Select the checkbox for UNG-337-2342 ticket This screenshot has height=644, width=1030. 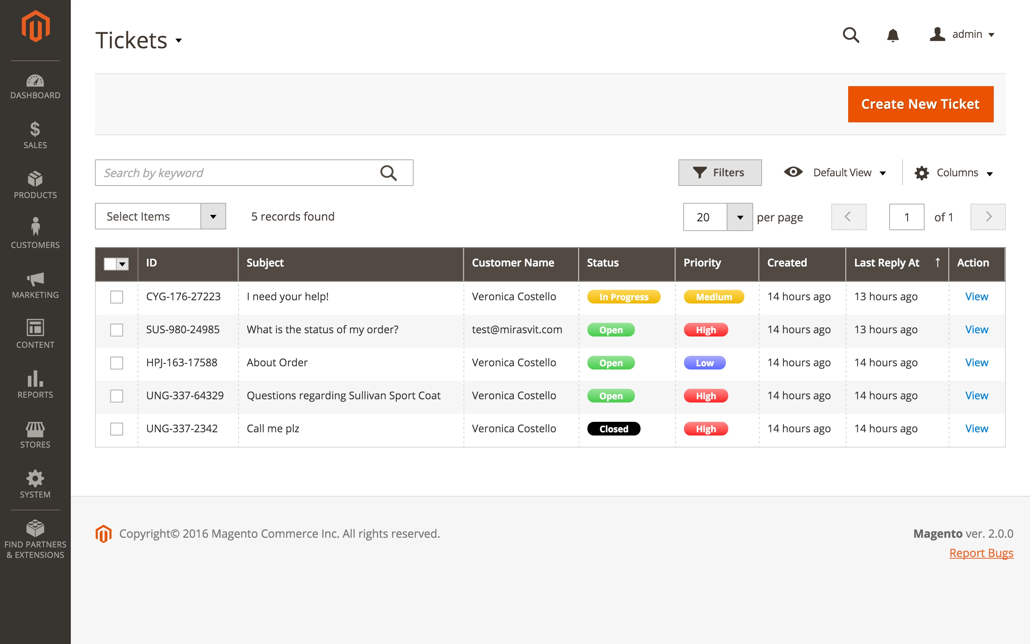[117, 429]
